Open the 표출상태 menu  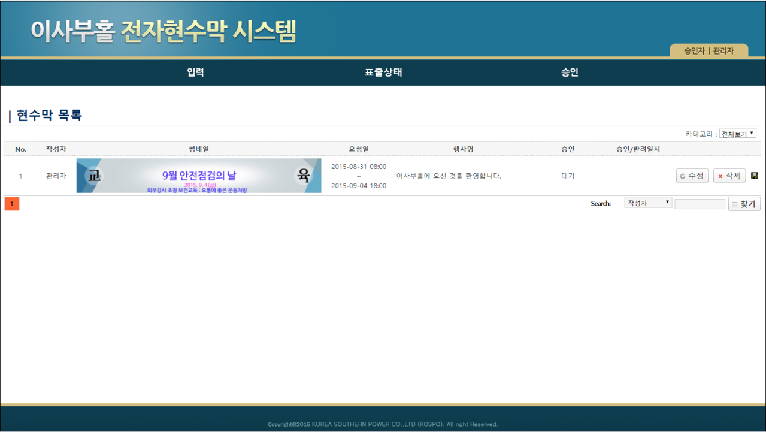coord(383,72)
